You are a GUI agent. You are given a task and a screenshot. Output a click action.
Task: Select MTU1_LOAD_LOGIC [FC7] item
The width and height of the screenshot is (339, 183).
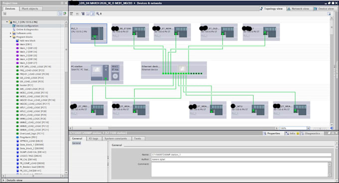pyautogui.click(x=33, y=108)
